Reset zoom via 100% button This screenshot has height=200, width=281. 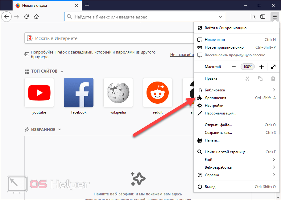pyautogui.click(x=248, y=67)
